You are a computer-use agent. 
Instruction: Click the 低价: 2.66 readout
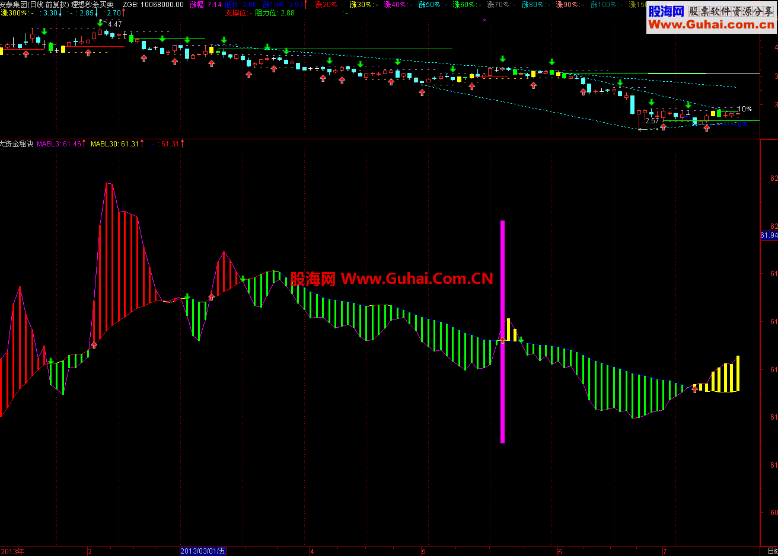tap(240, 4)
